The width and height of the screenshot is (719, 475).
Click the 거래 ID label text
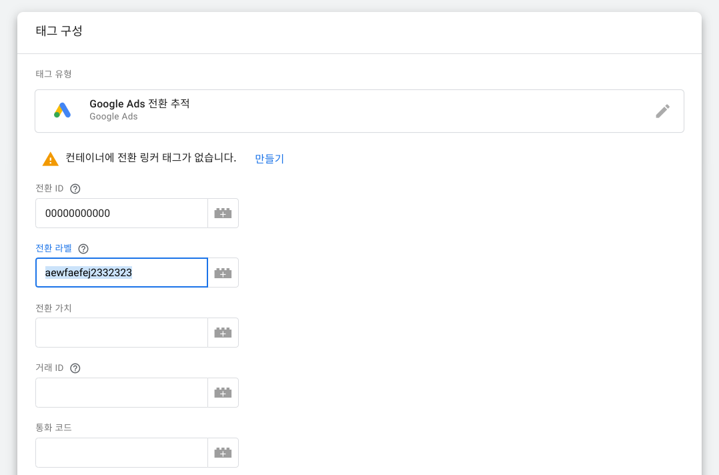pos(49,368)
